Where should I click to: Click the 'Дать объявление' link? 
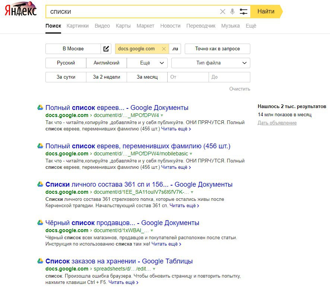click(x=277, y=123)
